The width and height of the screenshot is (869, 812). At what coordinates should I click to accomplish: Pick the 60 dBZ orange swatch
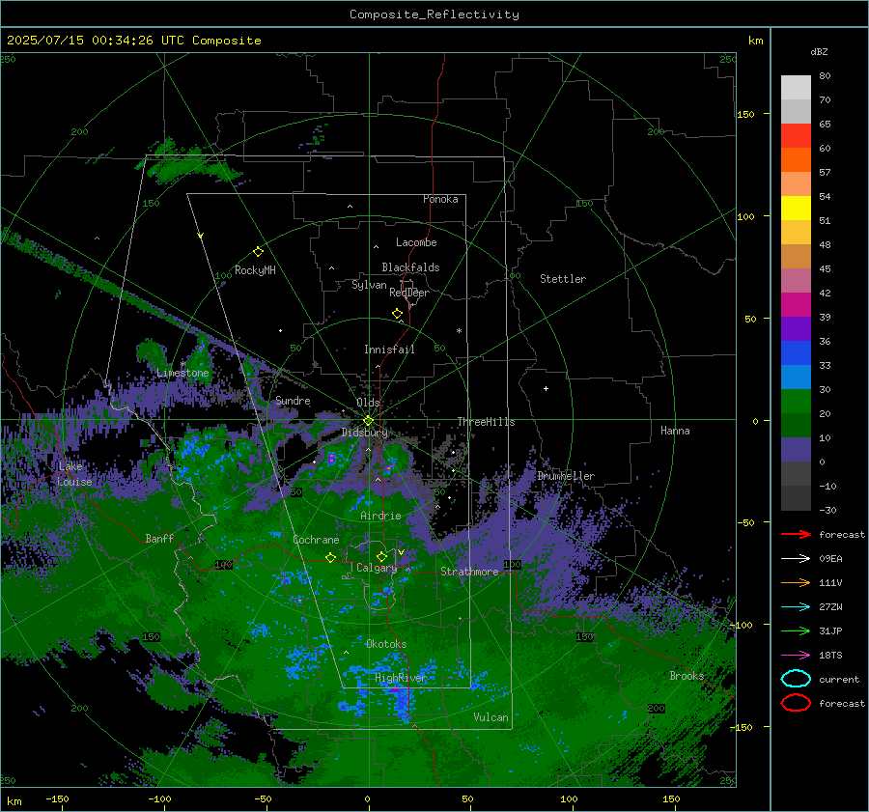(796, 160)
